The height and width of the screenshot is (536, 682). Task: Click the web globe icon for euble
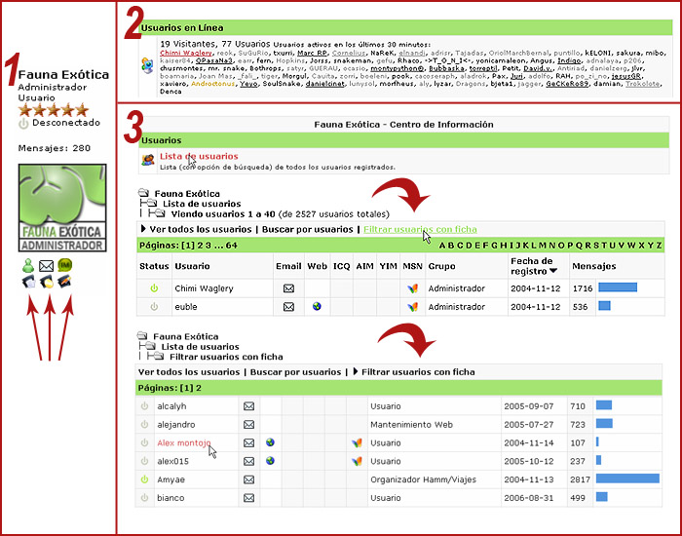point(317,307)
